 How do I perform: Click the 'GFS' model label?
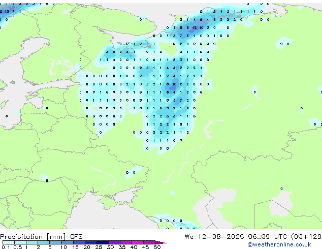76,237
